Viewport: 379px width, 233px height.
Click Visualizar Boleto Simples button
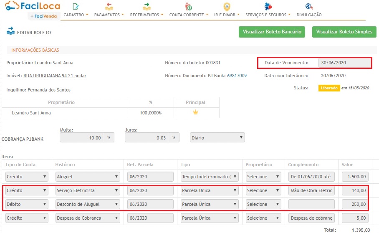tap(344, 32)
